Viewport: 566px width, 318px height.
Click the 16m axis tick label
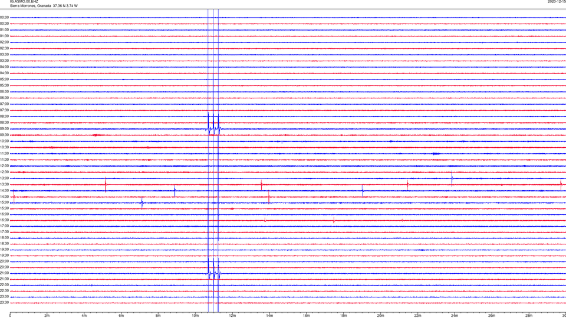(x=307, y=316)
